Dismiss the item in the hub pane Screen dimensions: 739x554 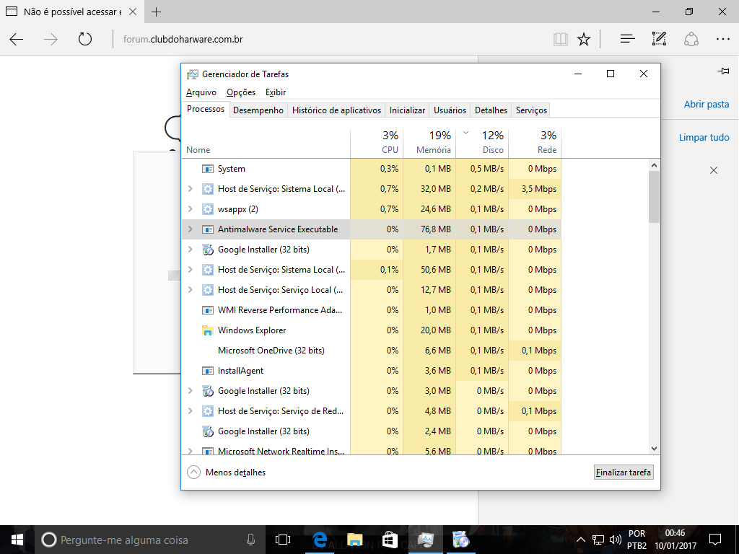[x=714, y=170]
